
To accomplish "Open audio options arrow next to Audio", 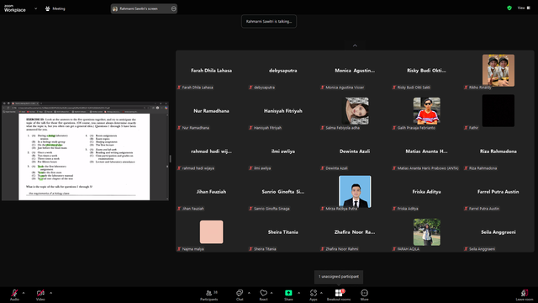I will click(24, 293).
